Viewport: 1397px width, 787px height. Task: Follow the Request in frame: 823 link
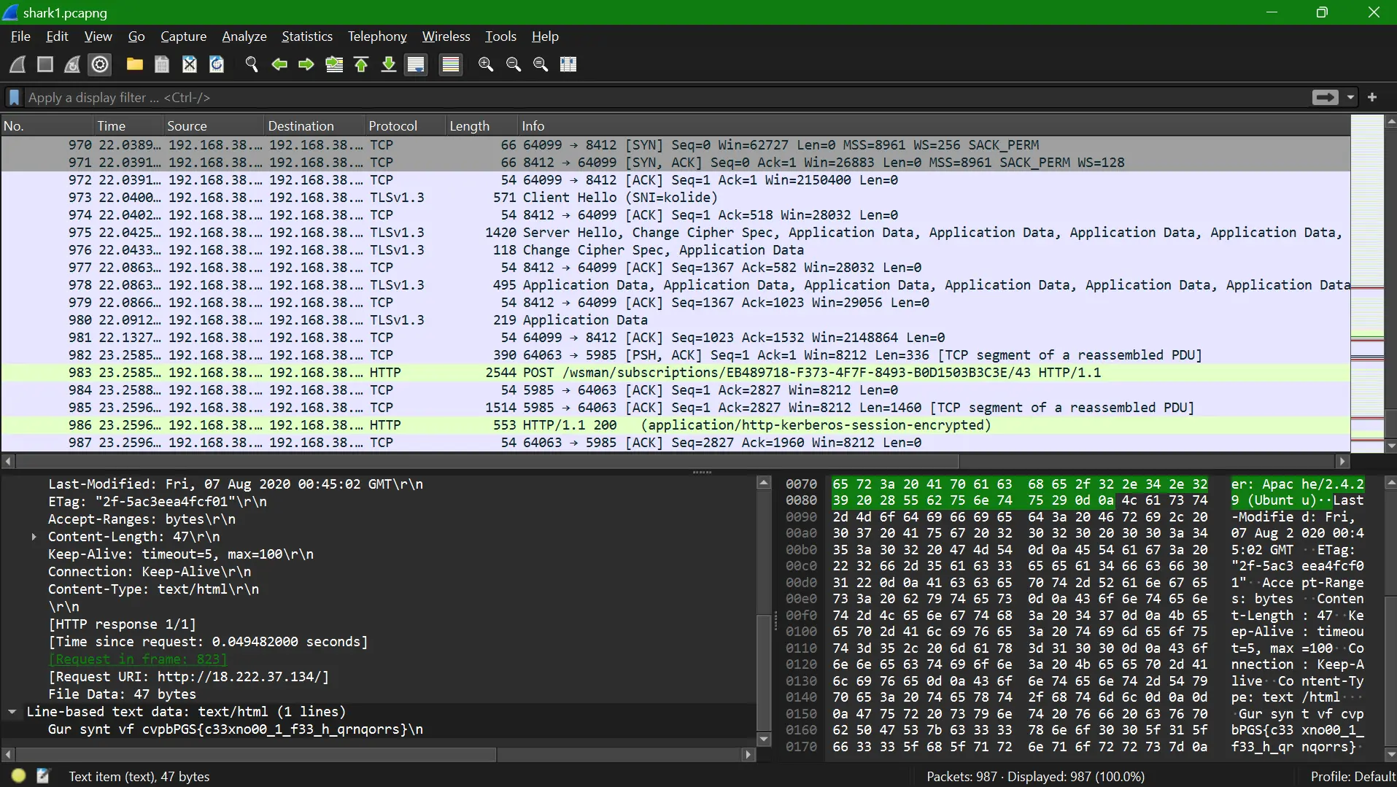click(x=138, y=659)
